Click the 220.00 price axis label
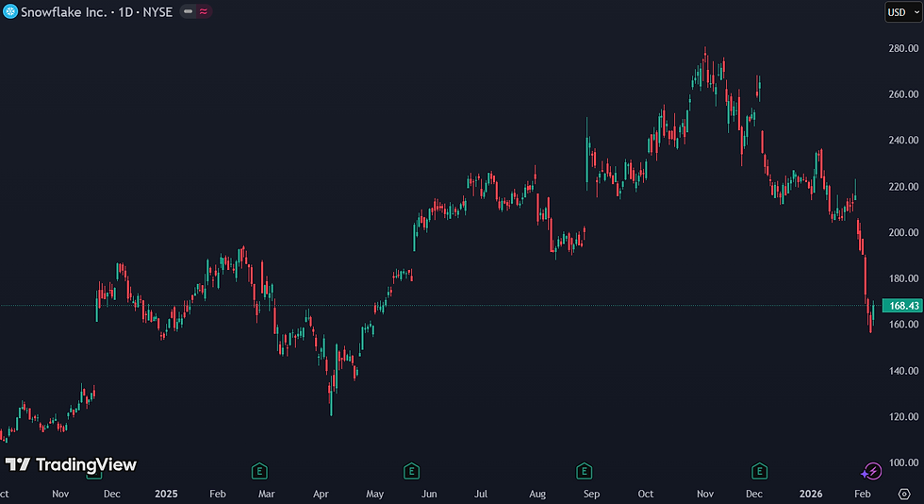The height and width of the screenshot is (504, 924). pyautogui.click(x=903, y=187)
